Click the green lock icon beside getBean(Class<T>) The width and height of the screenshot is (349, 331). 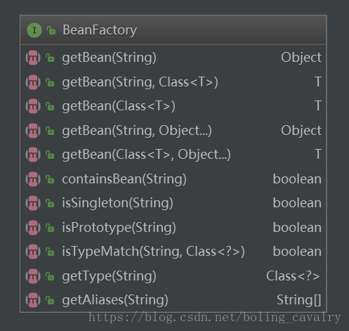pos(50,106)
